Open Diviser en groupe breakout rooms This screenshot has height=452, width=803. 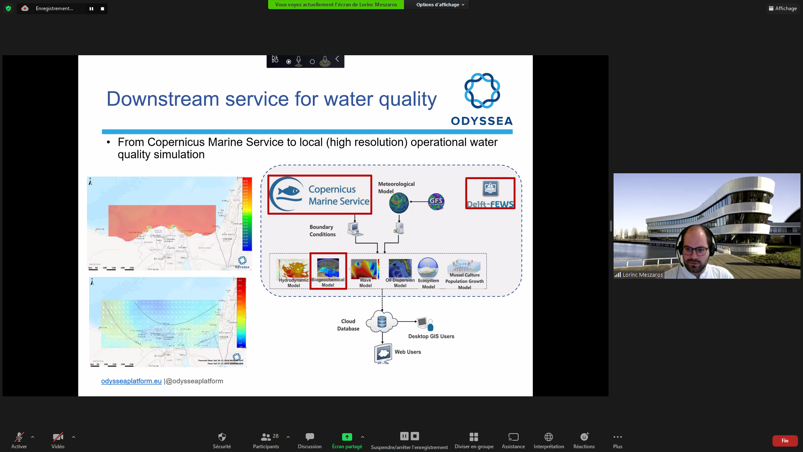[473, 437]
